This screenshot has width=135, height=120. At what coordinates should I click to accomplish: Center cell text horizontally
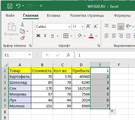click(114, 36)
